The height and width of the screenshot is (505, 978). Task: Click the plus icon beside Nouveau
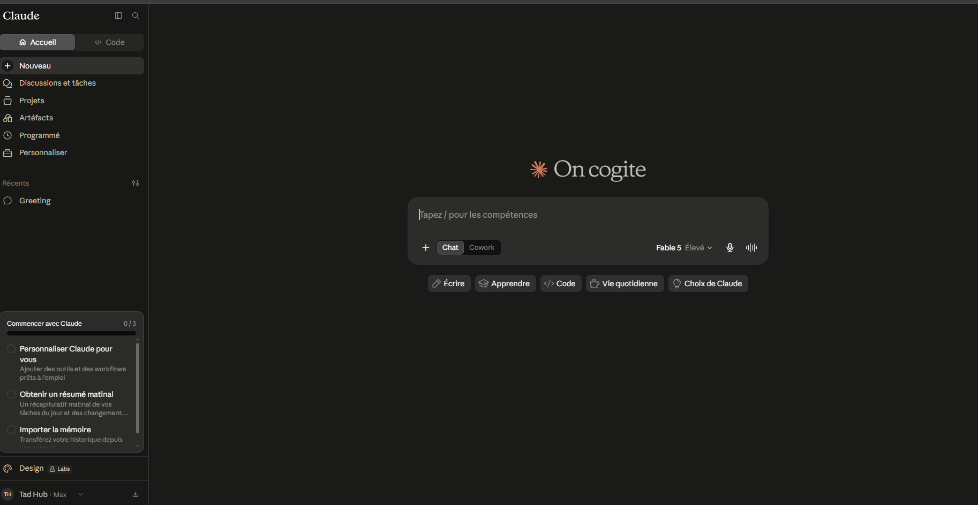[x=7, y=66]
